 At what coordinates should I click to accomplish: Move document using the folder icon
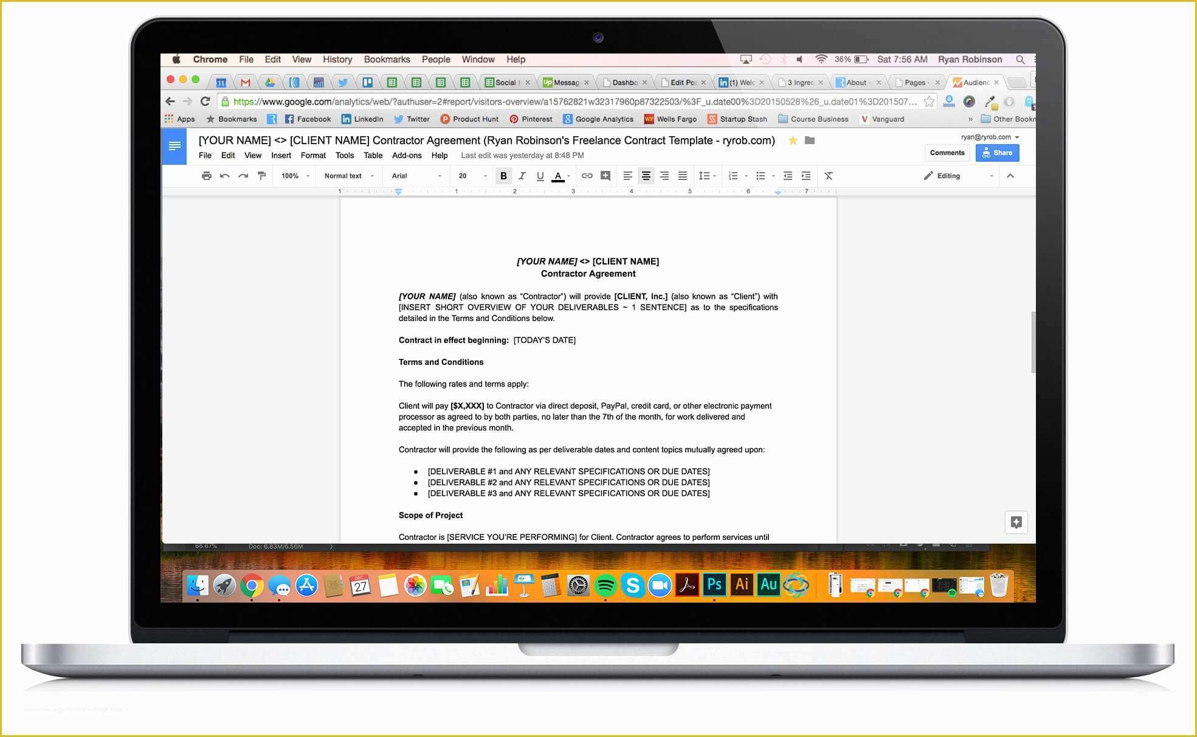click(810, 140)
